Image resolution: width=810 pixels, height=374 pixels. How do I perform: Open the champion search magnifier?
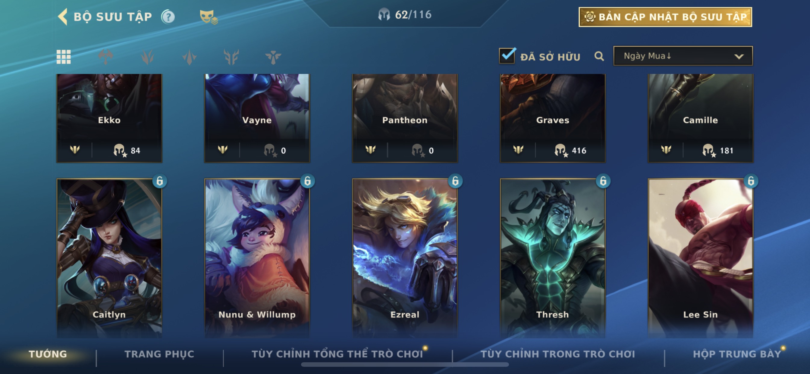599,56
